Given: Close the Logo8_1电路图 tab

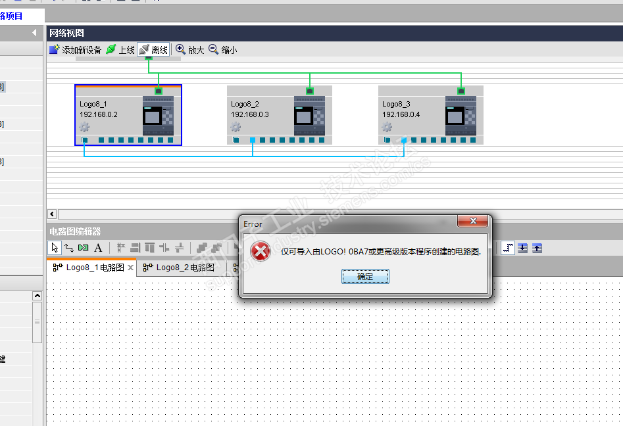Looking at the screenshot, I should 130,268.
